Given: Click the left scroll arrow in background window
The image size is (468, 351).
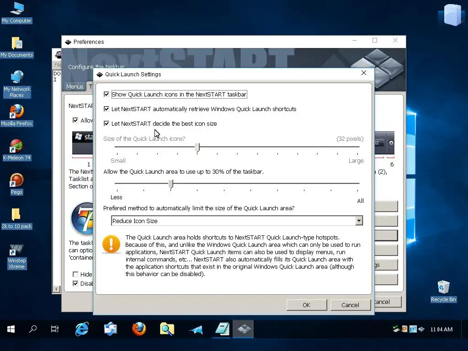Looking at the screenshot, I should point(56,289).
